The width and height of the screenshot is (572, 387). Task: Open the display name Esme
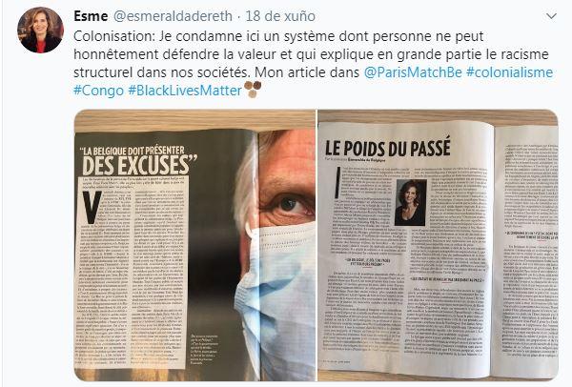point(91,16)
